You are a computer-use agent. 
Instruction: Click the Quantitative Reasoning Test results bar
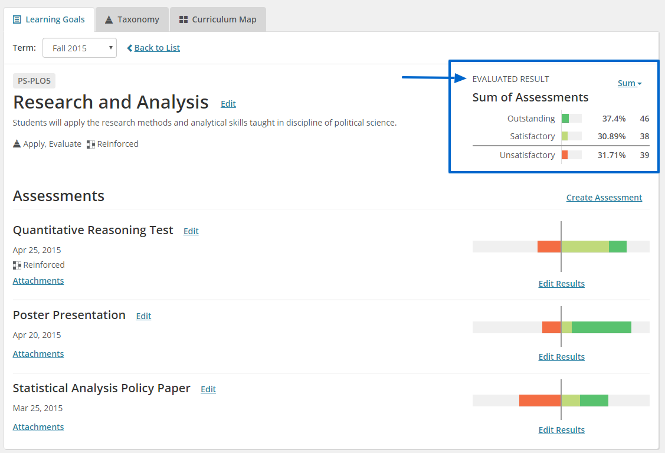(x=561, y=247)
